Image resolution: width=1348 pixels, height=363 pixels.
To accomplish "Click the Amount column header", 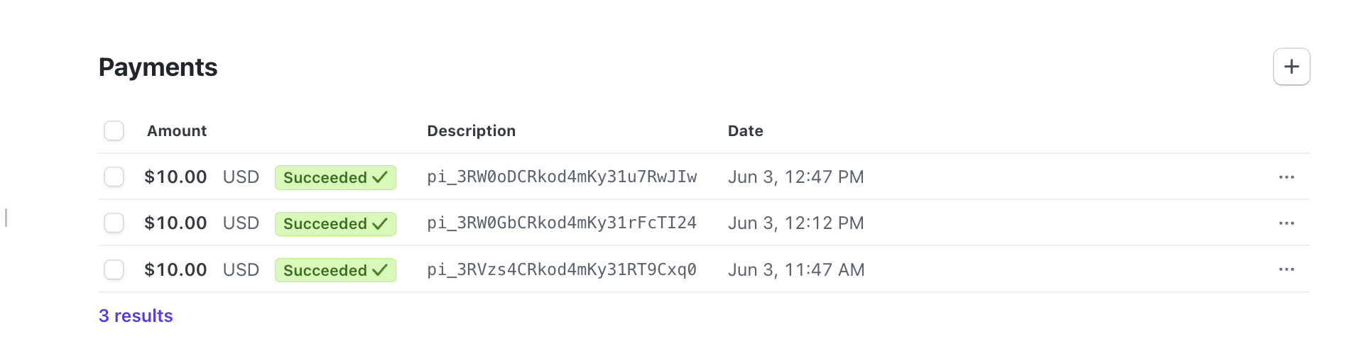I will [x=176, y=131].
